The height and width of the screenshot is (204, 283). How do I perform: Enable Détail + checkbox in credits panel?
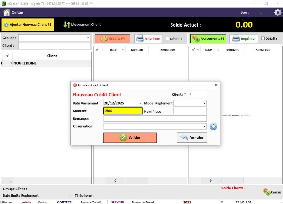tap(167, 39)
